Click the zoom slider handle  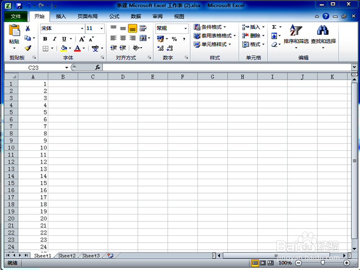coord(323,263)
